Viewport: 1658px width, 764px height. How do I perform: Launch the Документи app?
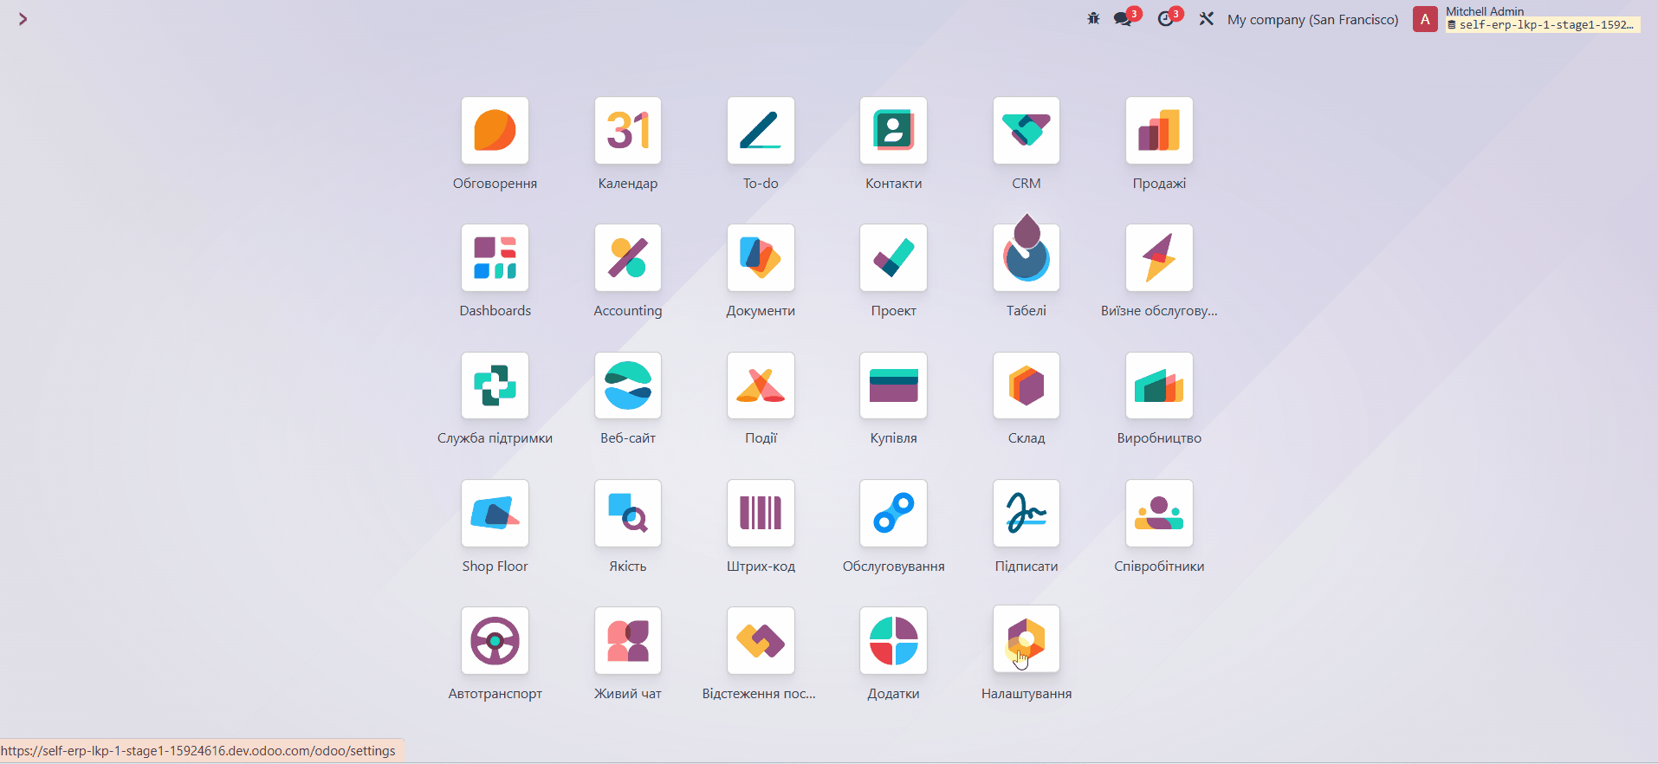761,258
